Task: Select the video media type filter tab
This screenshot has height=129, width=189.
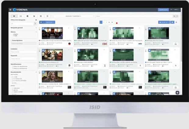Action: [x=14, y=16]
